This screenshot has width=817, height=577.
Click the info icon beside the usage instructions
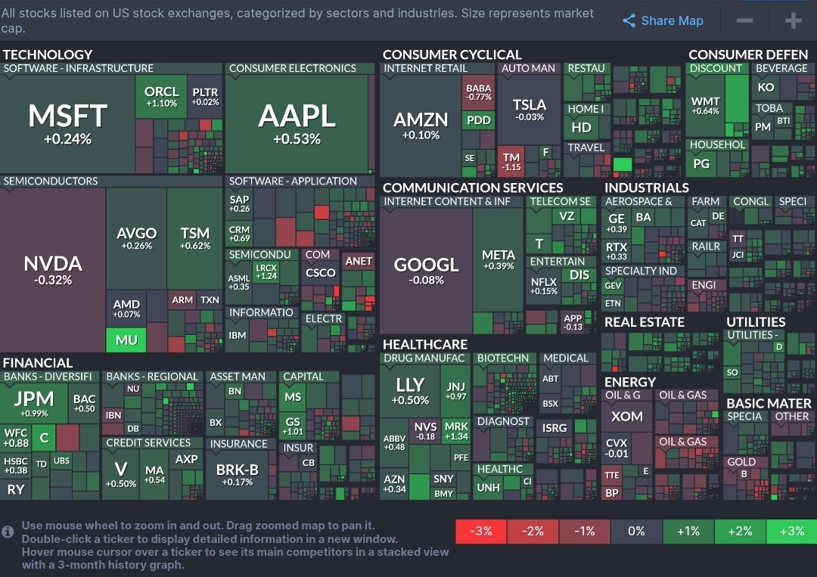point(8,532)
